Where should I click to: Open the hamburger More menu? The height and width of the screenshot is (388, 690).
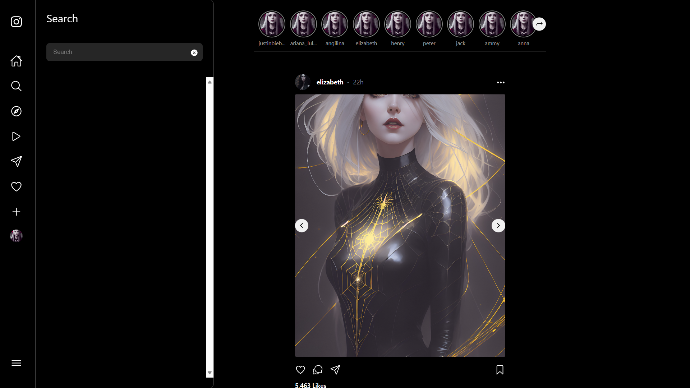16,363
